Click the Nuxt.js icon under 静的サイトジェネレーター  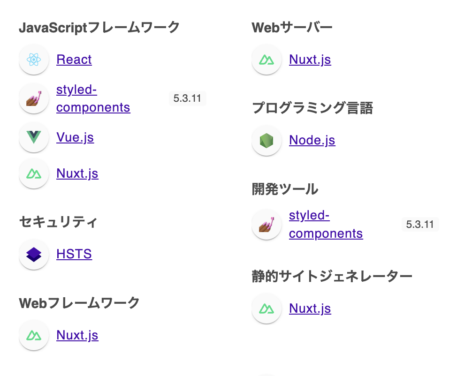tap(267, 308)
